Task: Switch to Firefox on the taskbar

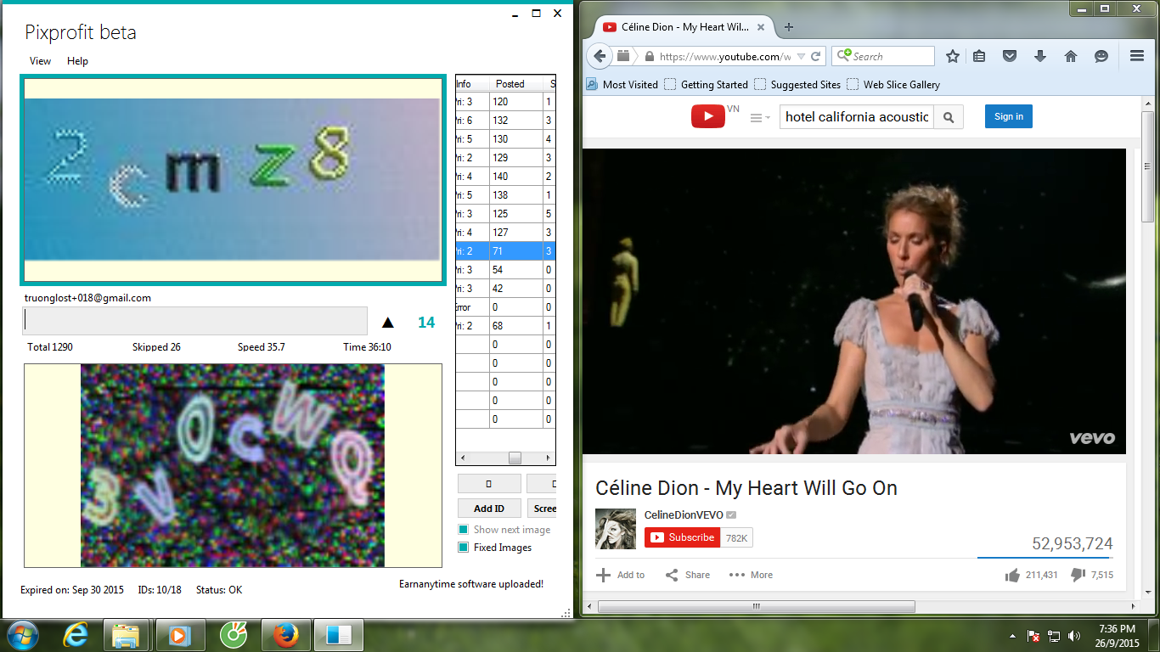Action: (x=285, y=635)
